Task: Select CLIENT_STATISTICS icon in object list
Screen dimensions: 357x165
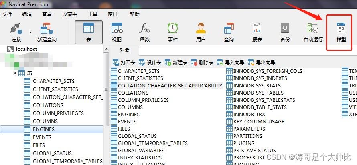Action: point(114,78)
